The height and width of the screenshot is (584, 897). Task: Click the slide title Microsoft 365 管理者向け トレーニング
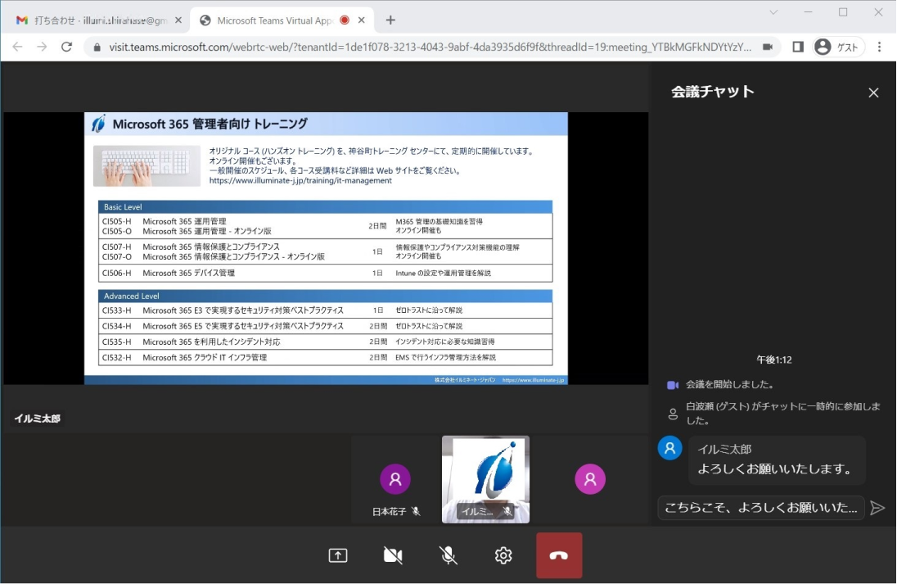click(x=210, y=124)
